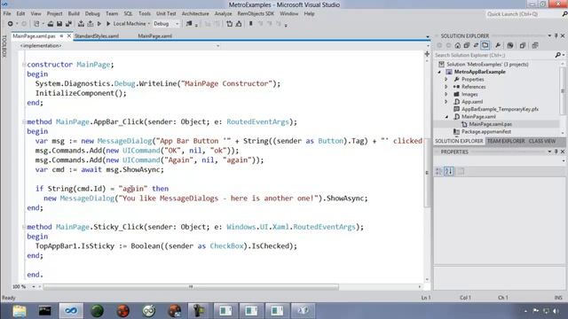The width and height of the screenshot is (568, 319).
Task: Collapse the MainPage.xaml tree node
Action: click(446, 116)
